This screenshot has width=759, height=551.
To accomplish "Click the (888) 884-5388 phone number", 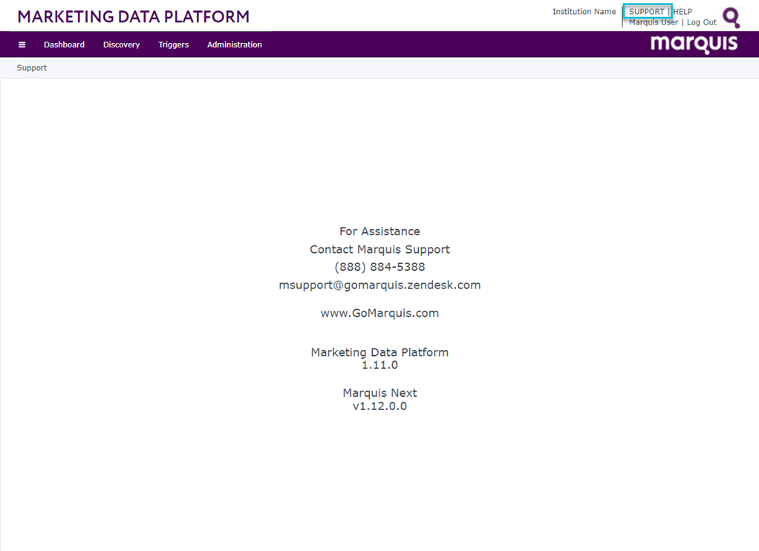I will tap(379, 267).
